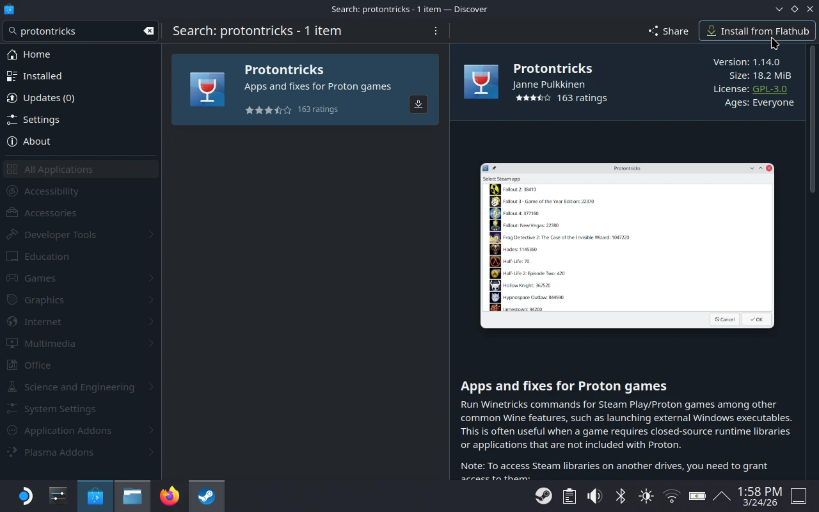The image size is (819, 512).
Task: Open the Multimedia category
Action: click(51, 343)
